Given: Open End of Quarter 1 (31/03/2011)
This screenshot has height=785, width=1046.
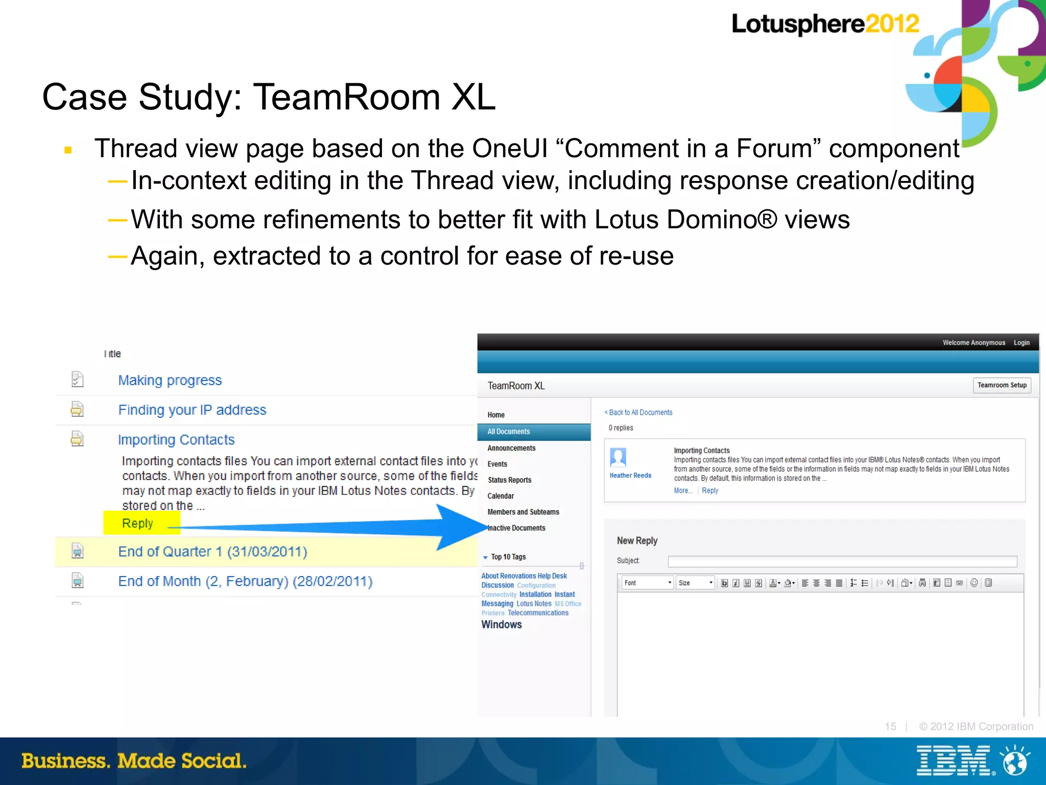Looking at the screenshot, I should click(x=212, y=552).
